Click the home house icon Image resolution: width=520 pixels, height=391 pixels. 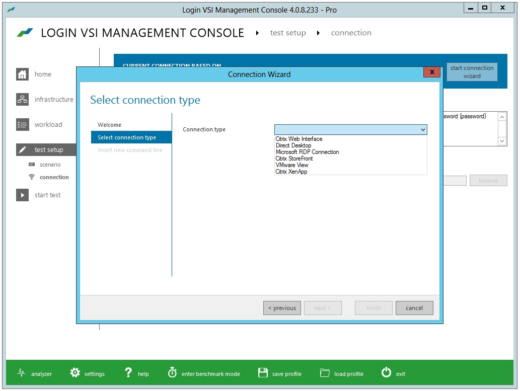22,74
